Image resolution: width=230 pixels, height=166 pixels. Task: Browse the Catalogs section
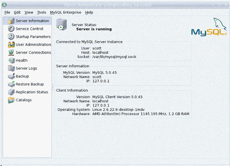coord(24,100)
